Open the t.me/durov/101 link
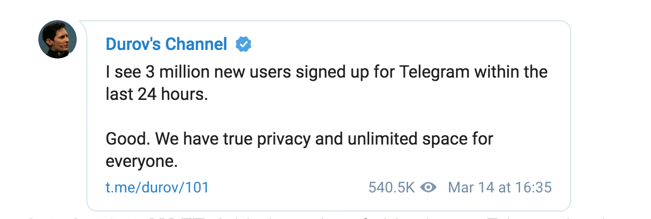 click(157, 187)
